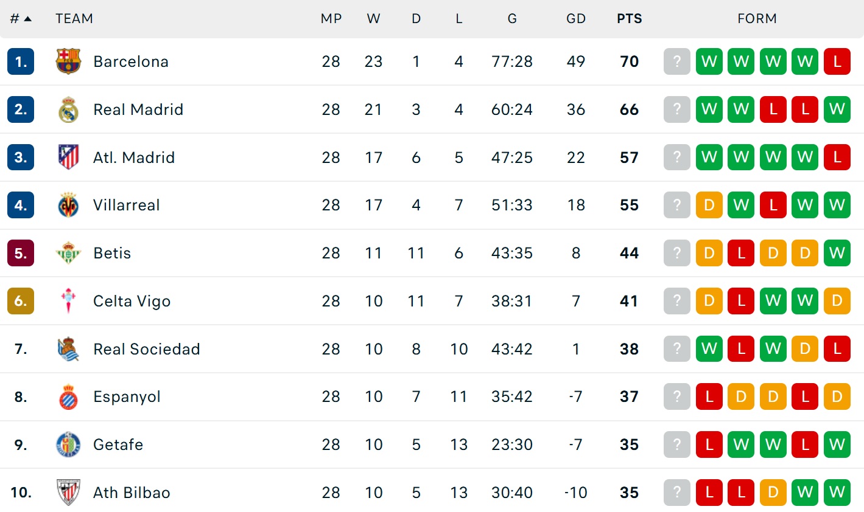Click the Barcelona club crest icon
This screenshot has height=512, width=864.
pyautogui.click(x=68, y=61)
